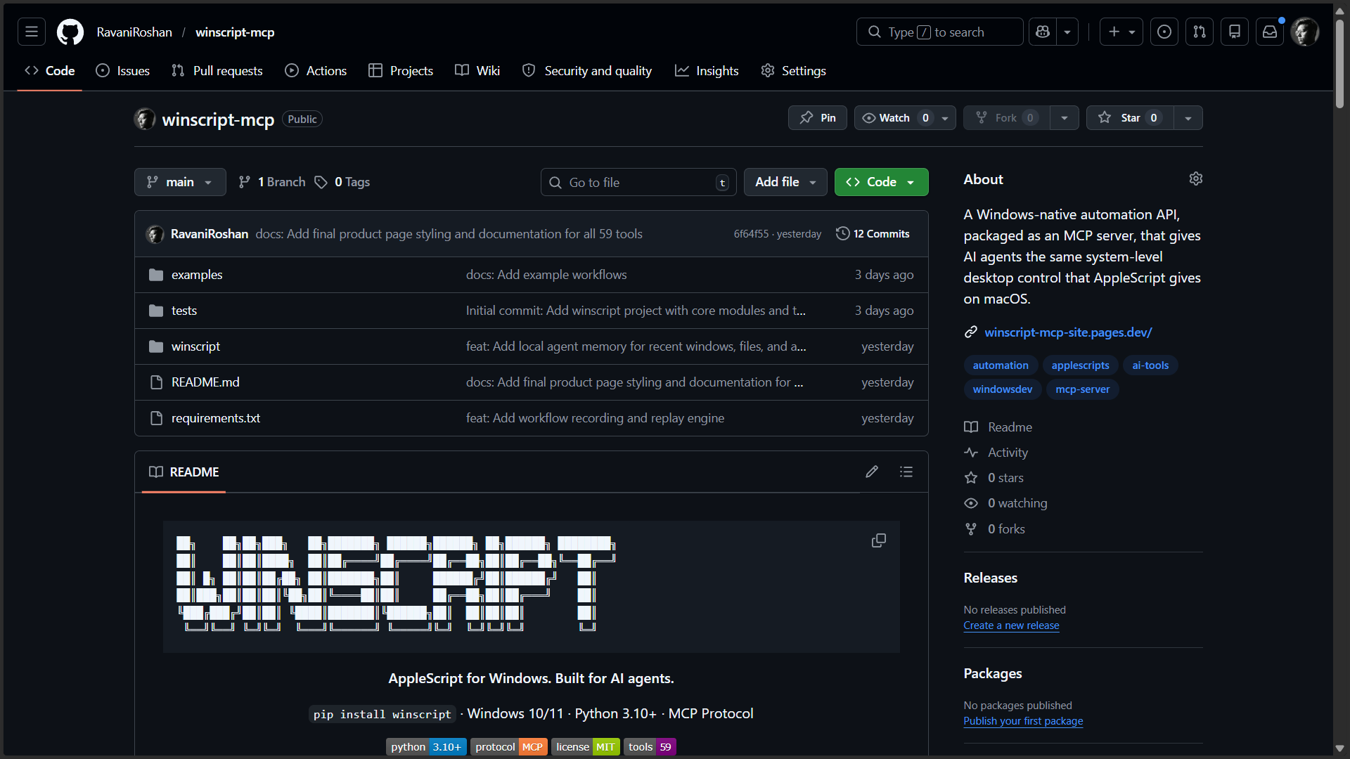Screen dimensions: 1350x759
Task: Switch to the Insights tab
Action: [707, 71]
